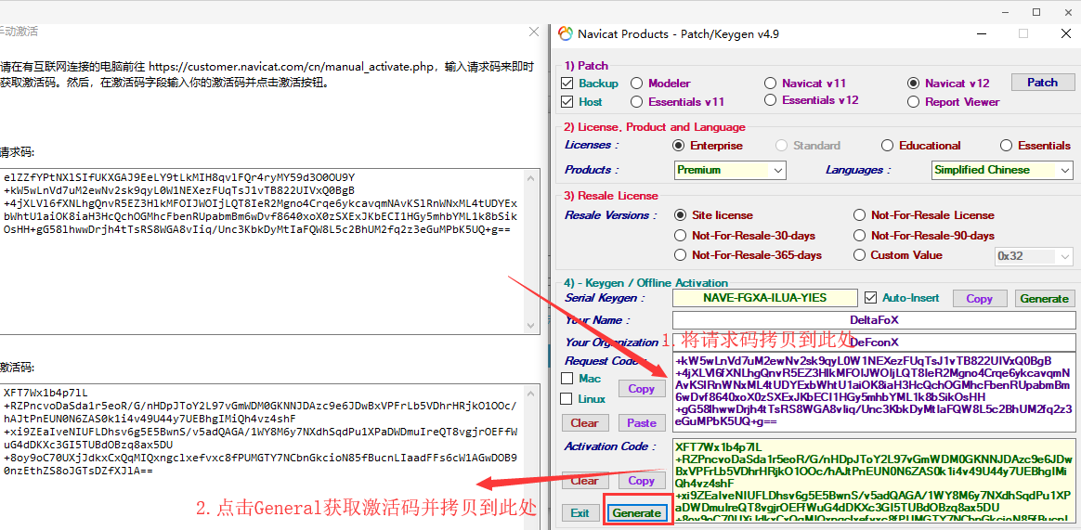
Task: Click the down arrow of the request code scrollbar
Action: pos(530,325)
